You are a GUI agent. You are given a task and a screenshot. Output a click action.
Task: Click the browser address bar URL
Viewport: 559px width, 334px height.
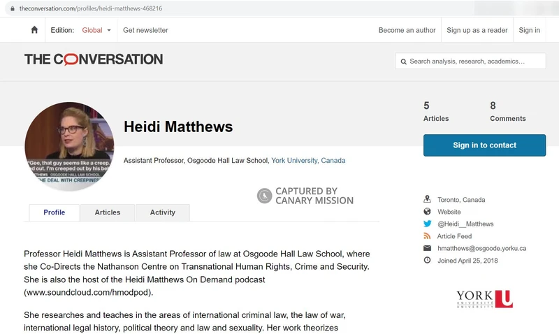91,8
